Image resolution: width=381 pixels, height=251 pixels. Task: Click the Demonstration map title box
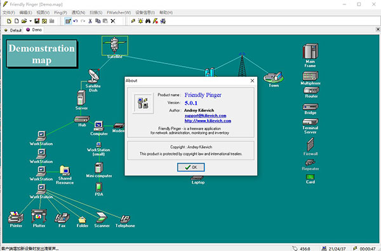click(41, 54)
